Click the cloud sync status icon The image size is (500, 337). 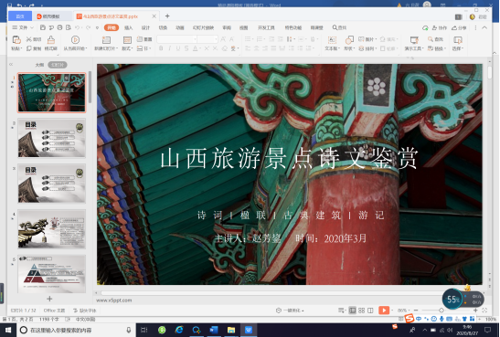(x=425, y=28)
